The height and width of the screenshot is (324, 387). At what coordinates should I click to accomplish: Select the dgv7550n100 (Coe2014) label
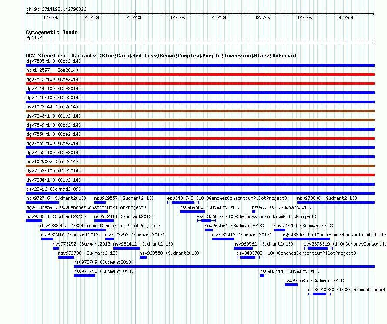click(x=53, y=134)
